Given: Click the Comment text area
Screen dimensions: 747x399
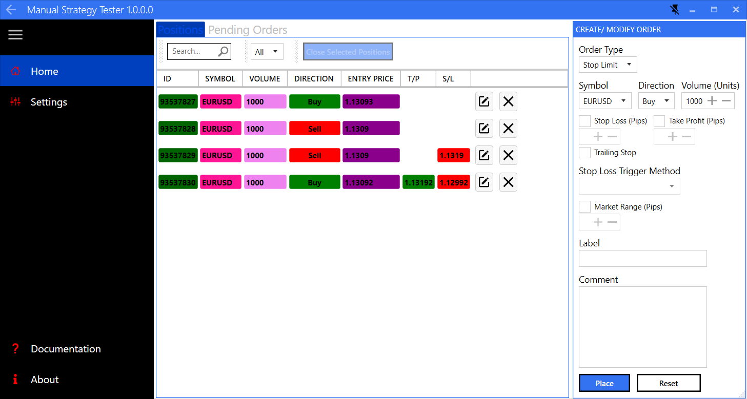Looking at the screenshot, I should point(643,327).
